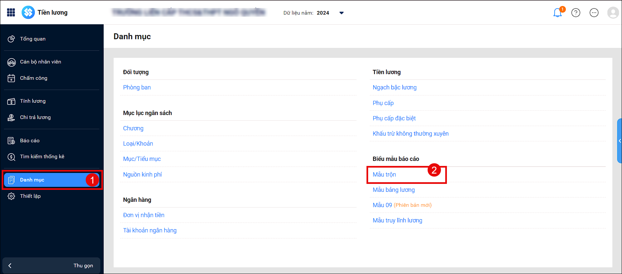The width and height of the screenshot is (622, 274).
Task: Open the Nguồn kinh phí link
Action: 142,175
